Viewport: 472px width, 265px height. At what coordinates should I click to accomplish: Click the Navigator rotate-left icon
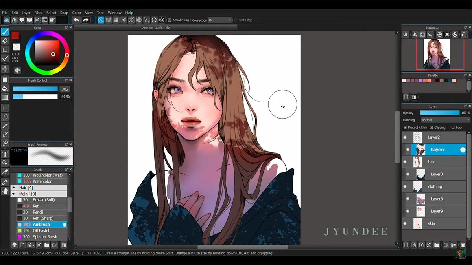tap(439, 35)
